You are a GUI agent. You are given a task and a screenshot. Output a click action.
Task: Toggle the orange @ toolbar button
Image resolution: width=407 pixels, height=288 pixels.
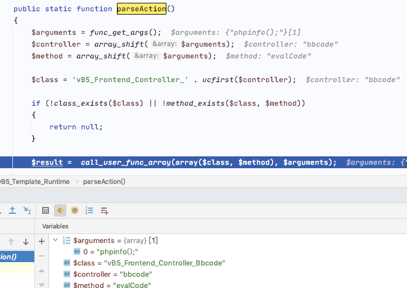pos(75,210)
